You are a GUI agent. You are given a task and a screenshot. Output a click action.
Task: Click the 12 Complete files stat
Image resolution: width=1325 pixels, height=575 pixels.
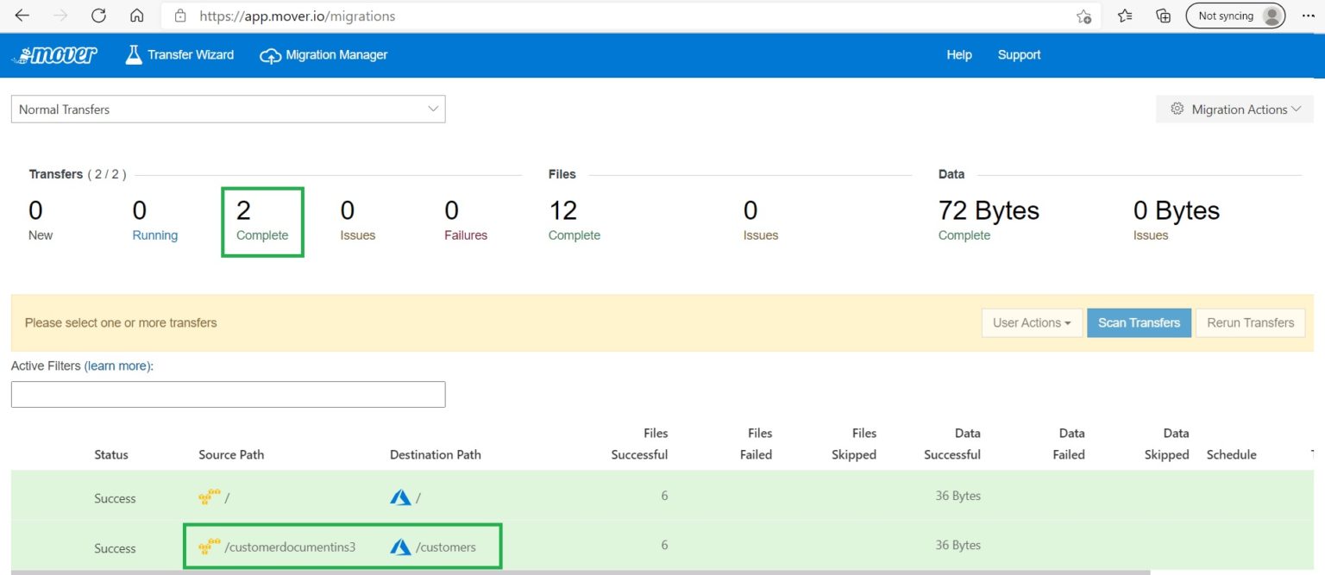coord(574,221)
